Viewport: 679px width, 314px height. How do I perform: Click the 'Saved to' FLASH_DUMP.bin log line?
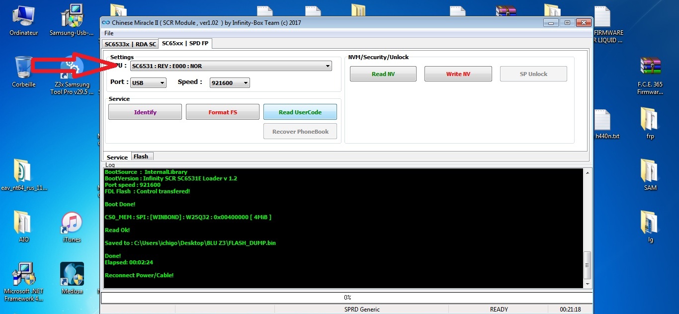(x=190, y=243)
